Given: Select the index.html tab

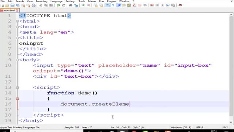Looking at the screenshot, I should click(9, 11).
